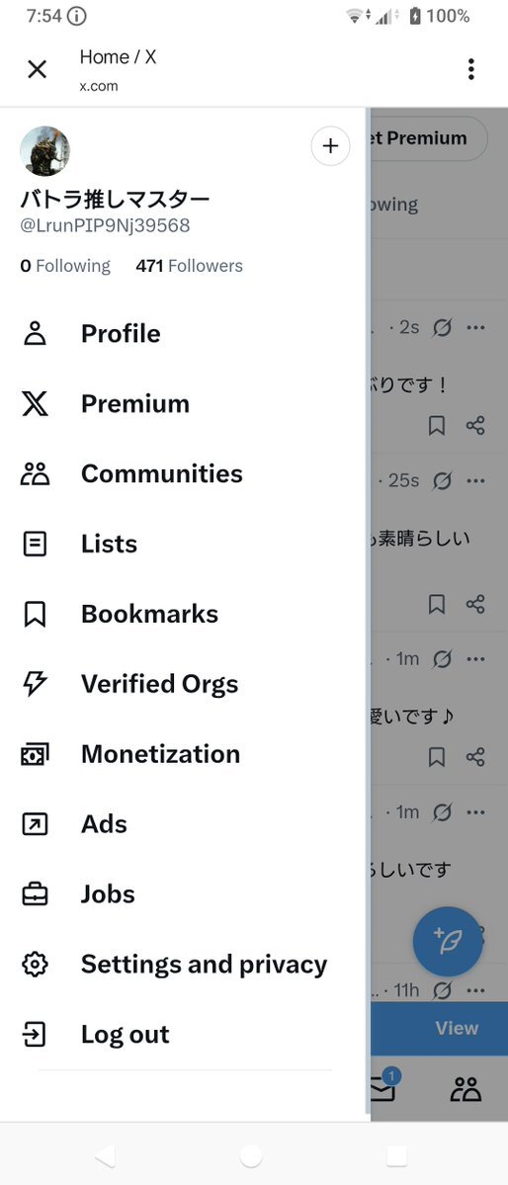Compose a new post with feather button

(x=448, y=941)
